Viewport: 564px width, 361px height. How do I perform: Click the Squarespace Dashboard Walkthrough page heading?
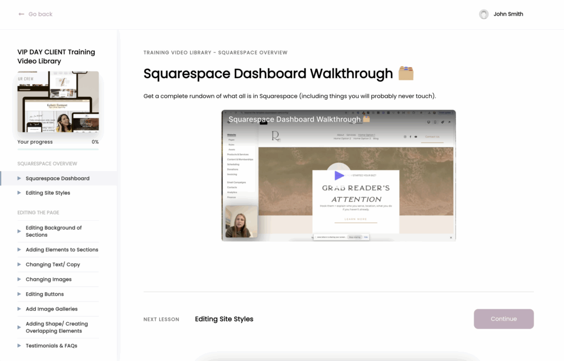268,73
